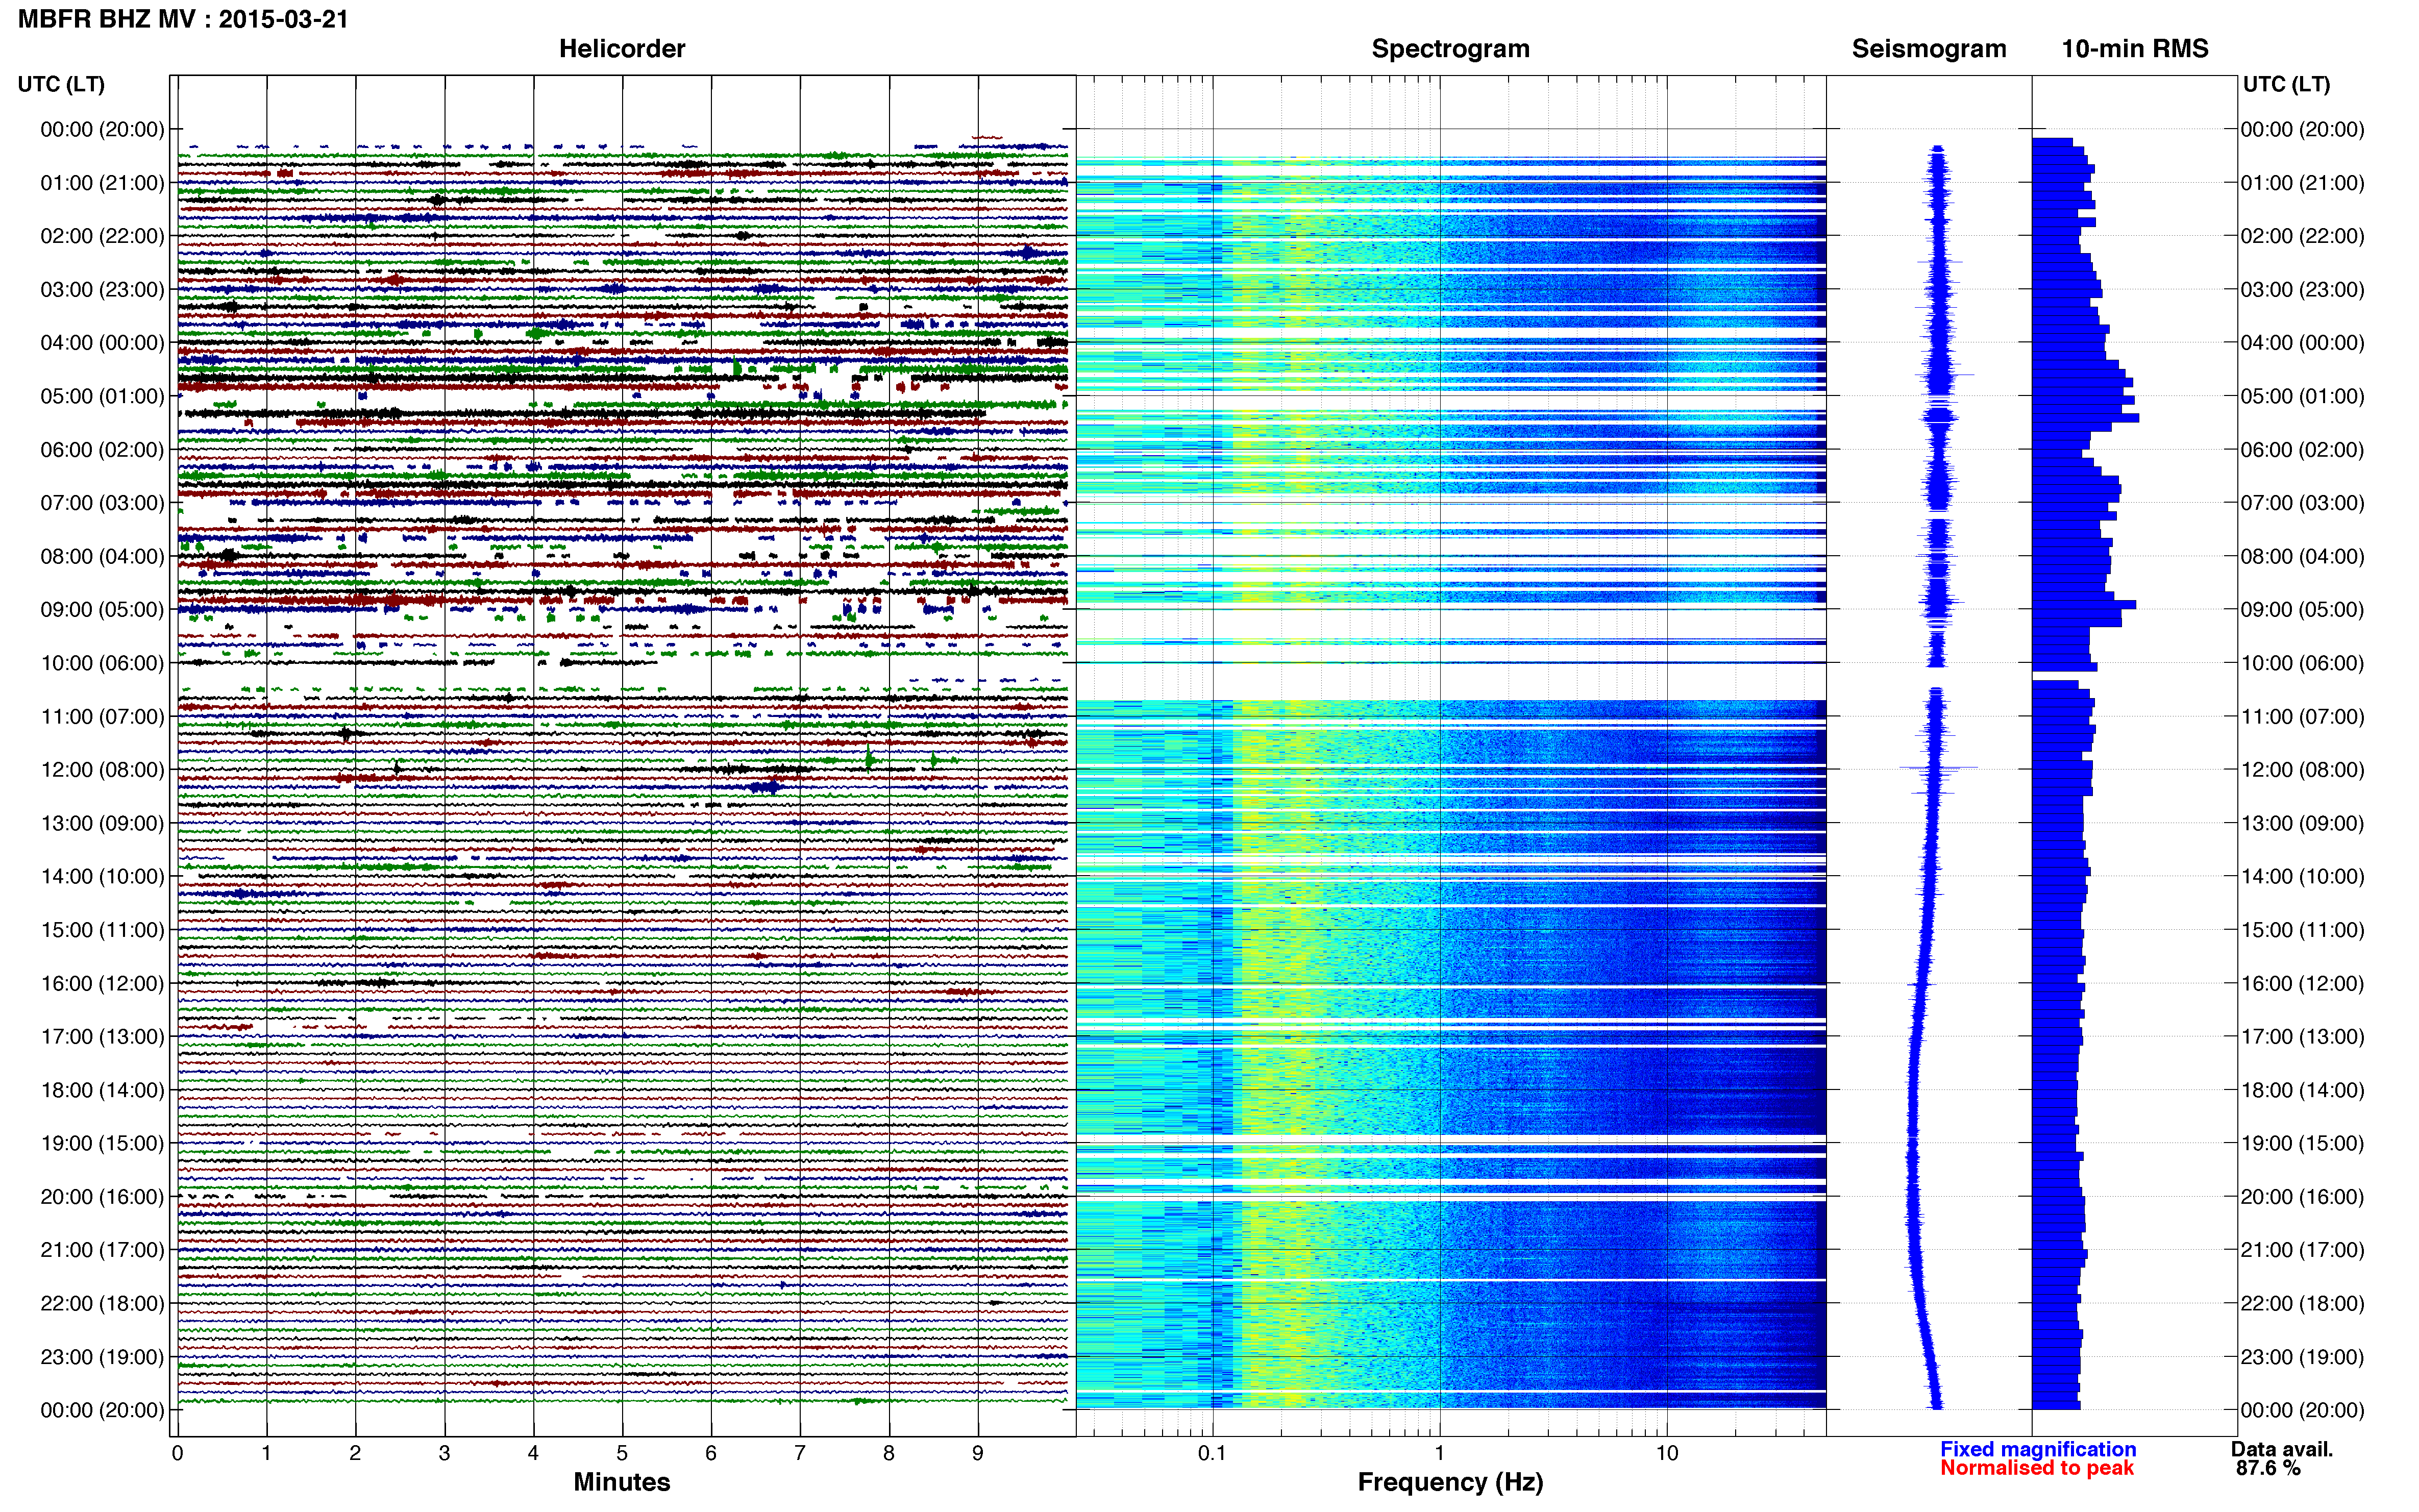Select the Helicorder panel heading

tap(622, 49)
